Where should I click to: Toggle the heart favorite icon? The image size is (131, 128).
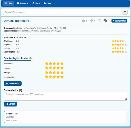[99, 20]
